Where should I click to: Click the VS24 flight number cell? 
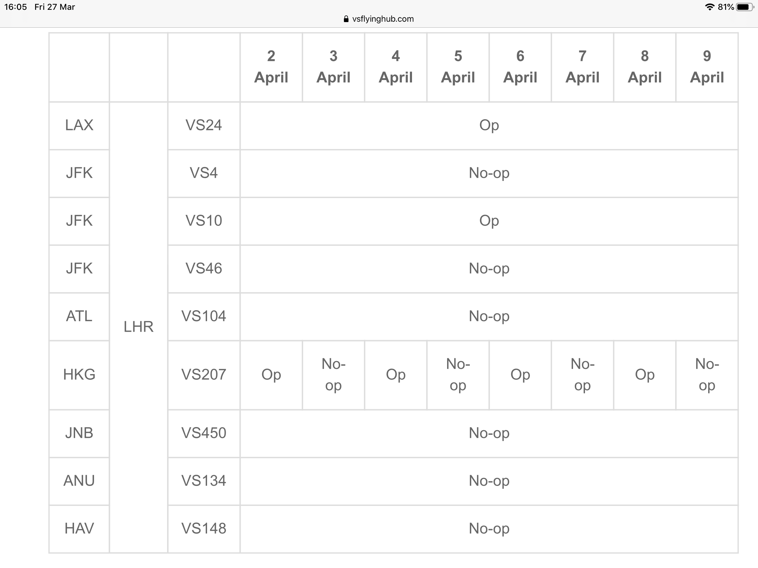pyautogui.click(x=204, y=126)
